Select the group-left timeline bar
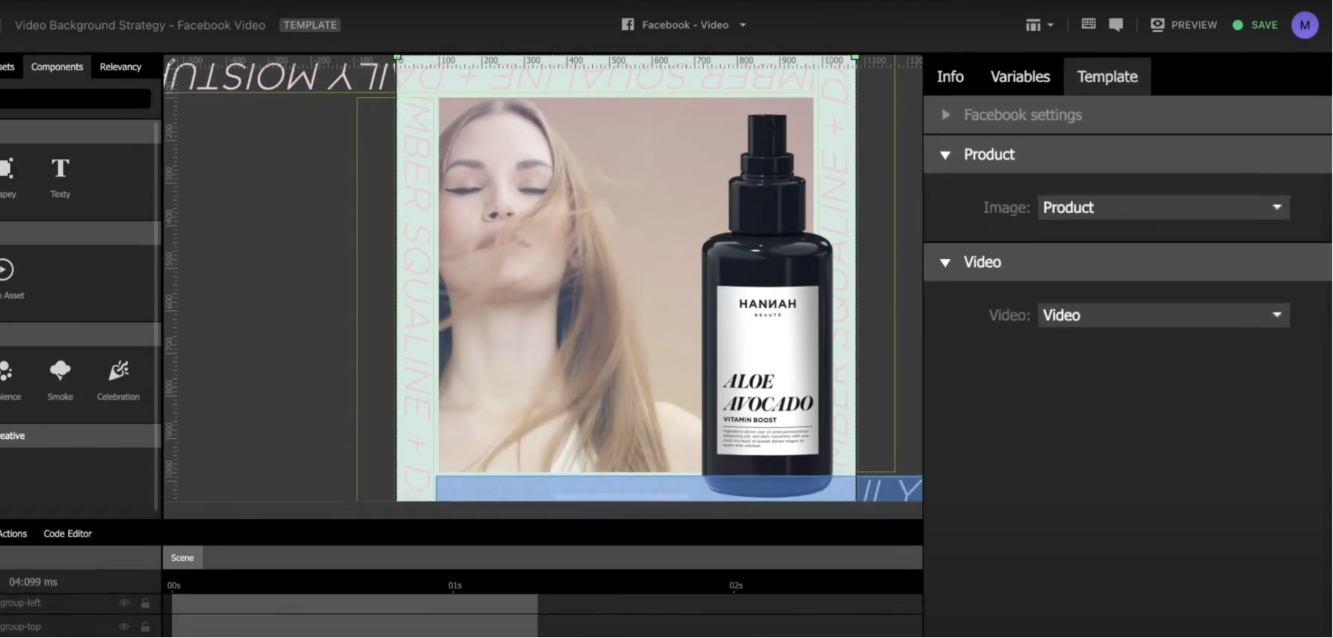The image size is (1333, 638). pyautogui.click(x=355, y=604)
